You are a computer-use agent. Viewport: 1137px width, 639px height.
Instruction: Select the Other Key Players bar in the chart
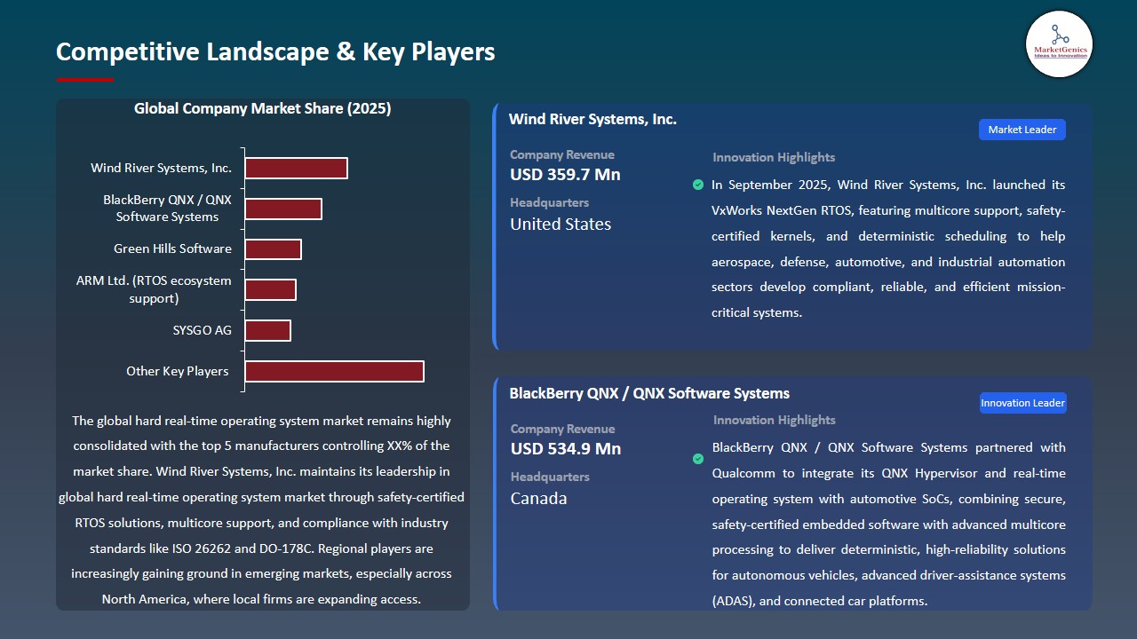334,371
